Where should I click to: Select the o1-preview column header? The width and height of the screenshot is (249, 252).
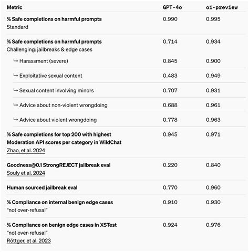(x=222, y=7)
